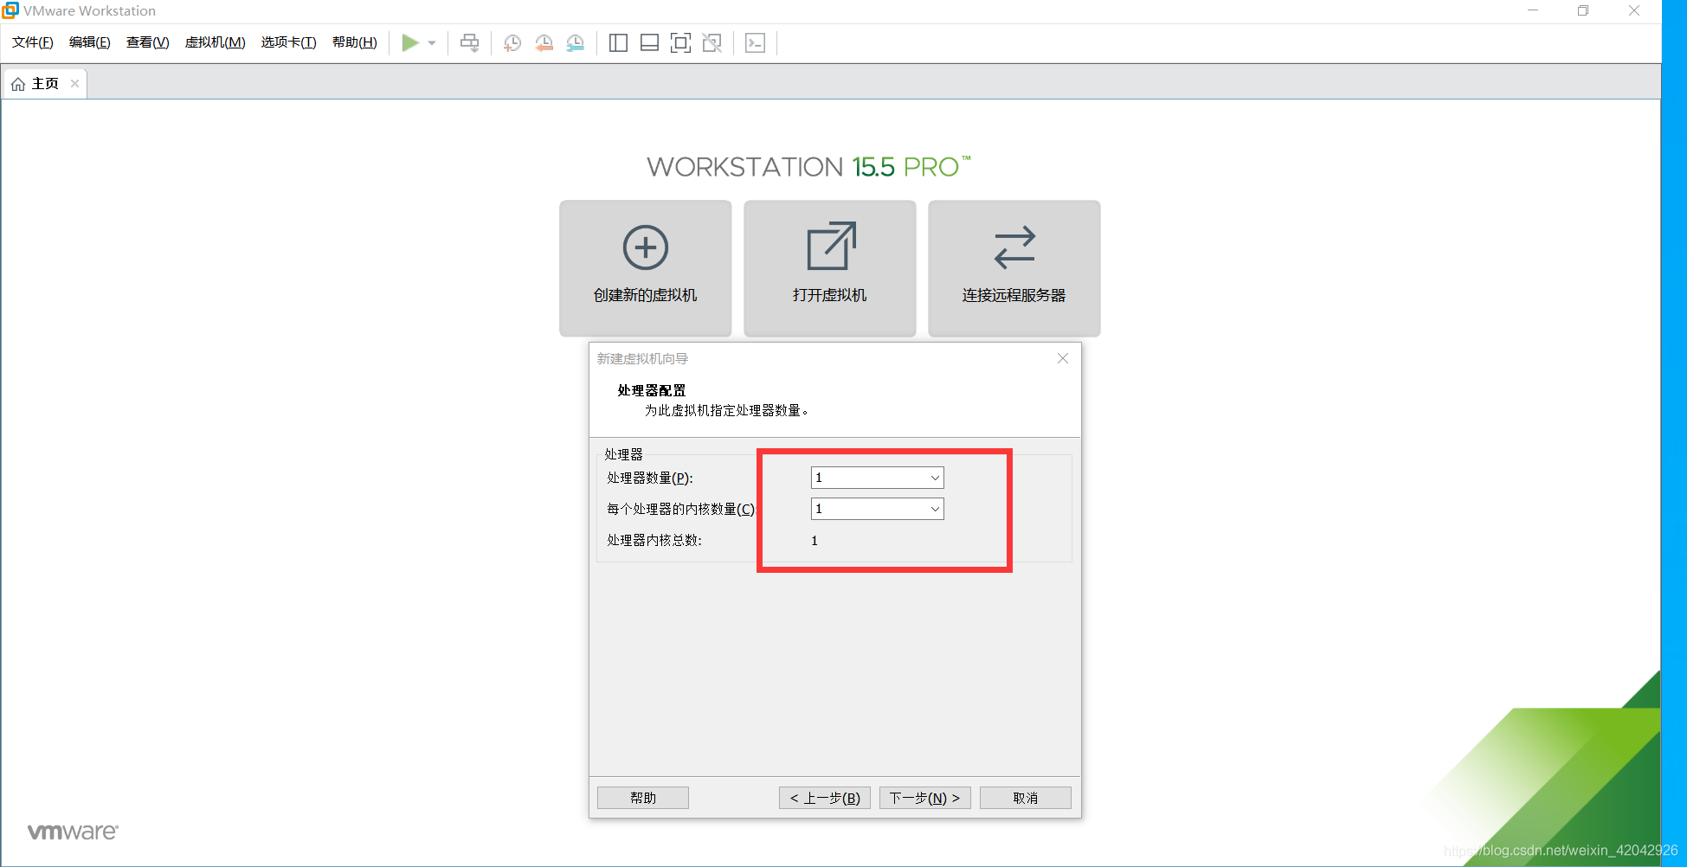Click 打开虚拟机 label
The width and height of the screenshot is (1687, 867).
830,295
